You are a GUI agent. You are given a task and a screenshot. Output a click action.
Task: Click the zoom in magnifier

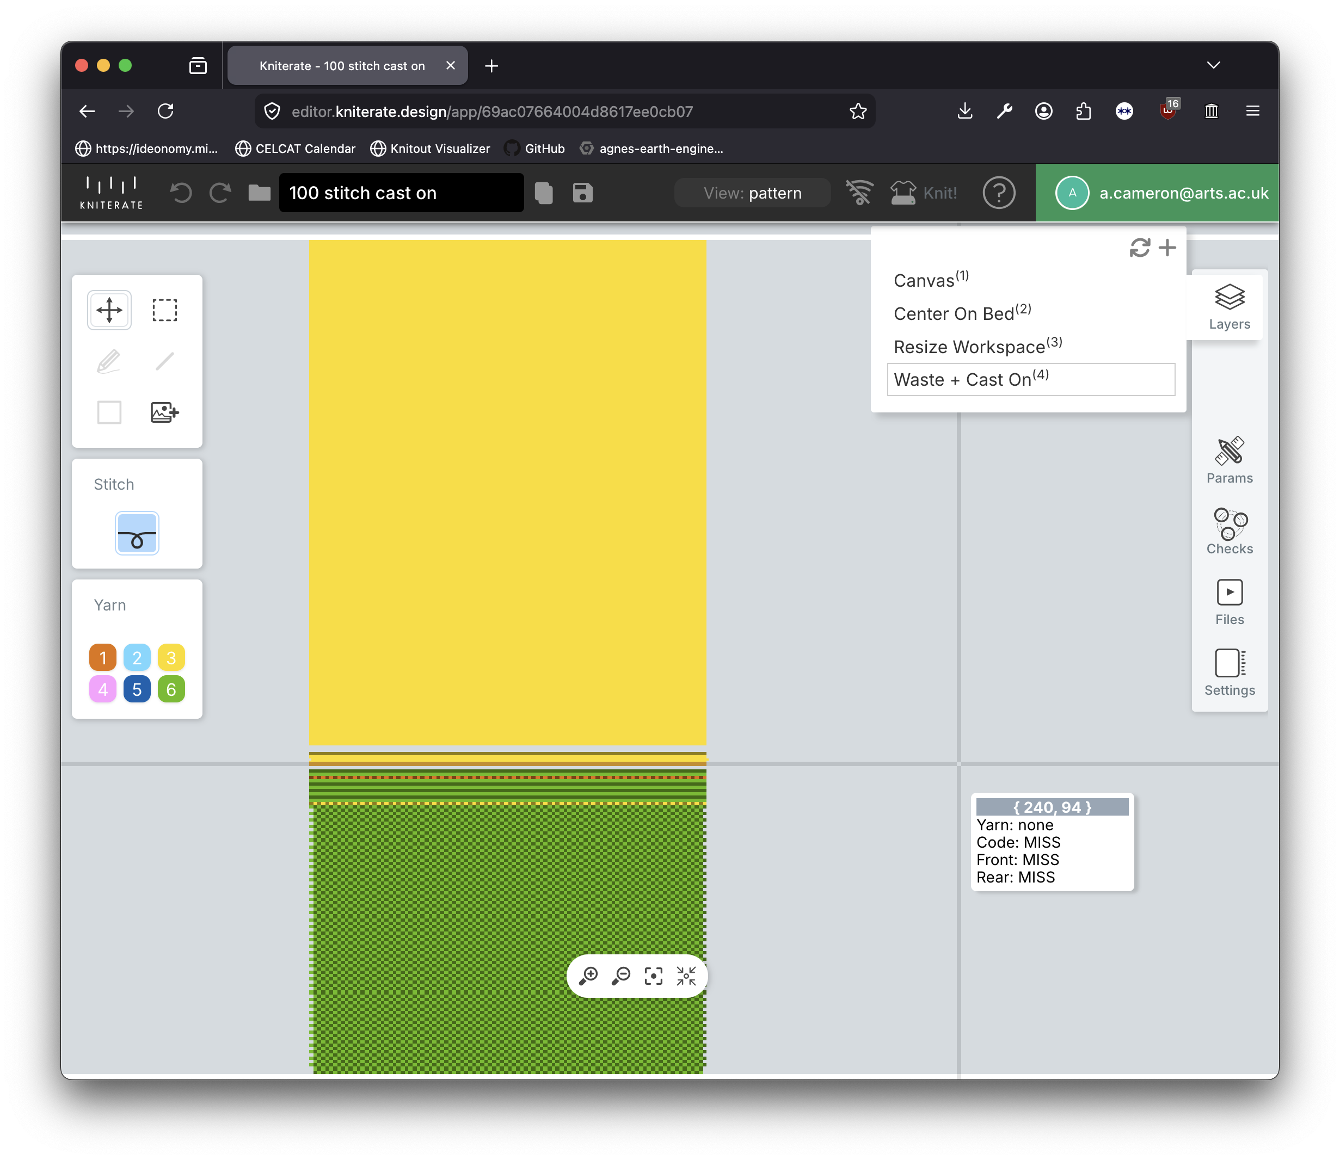click(x=588, y=976)
